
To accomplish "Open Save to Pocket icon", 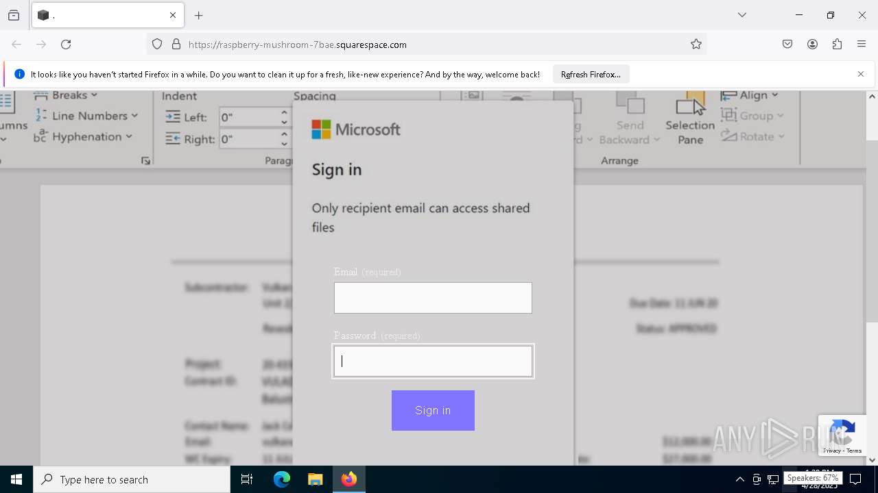I will tap(787, 45).
